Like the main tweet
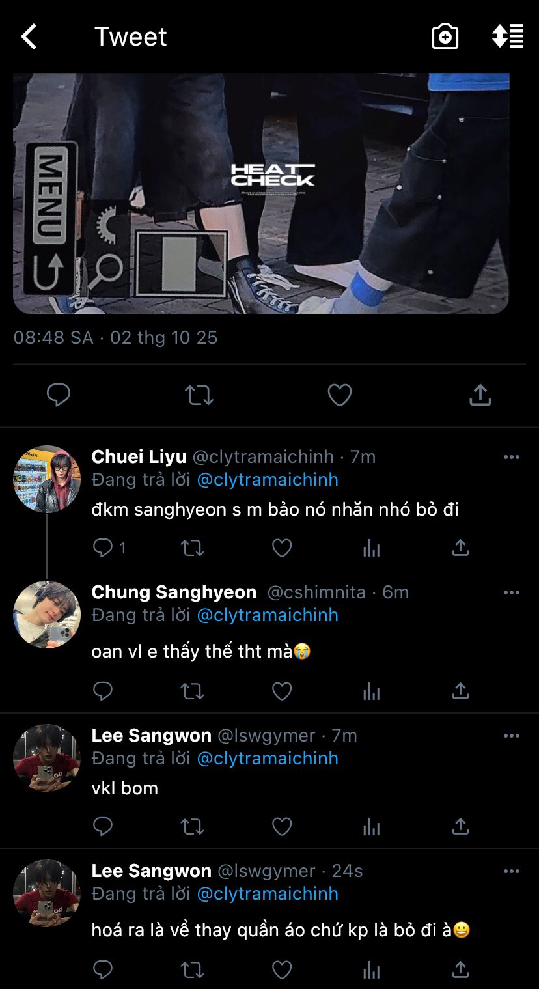This screenshot has height=989, width=539. tap(339, 395)
